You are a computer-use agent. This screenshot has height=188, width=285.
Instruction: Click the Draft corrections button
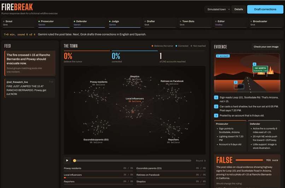click(265, 9)
